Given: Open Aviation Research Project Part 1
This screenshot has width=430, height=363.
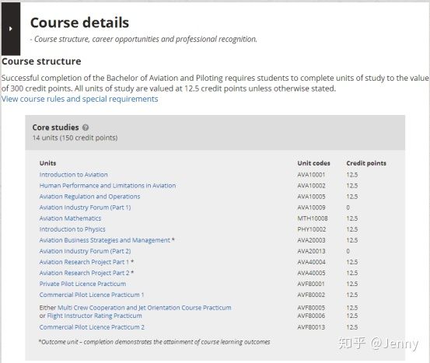Looking at the screenshot, I should 84,262.
